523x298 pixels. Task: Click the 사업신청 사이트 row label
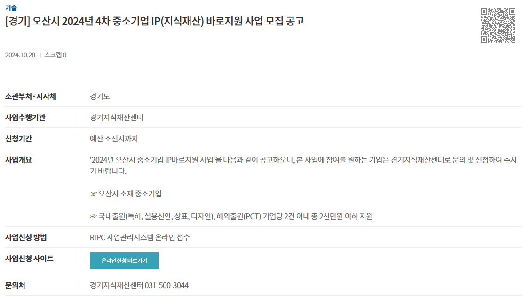tap(29, 259)
